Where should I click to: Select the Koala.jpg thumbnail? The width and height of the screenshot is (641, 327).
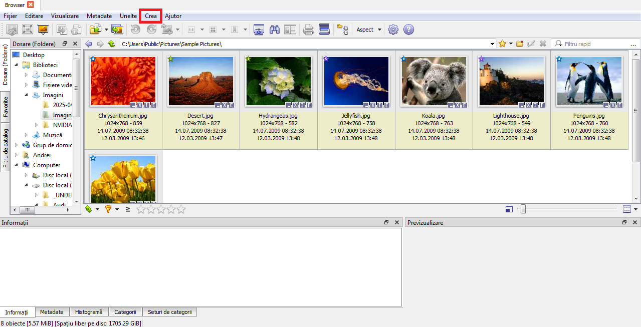tap(434, 82)
